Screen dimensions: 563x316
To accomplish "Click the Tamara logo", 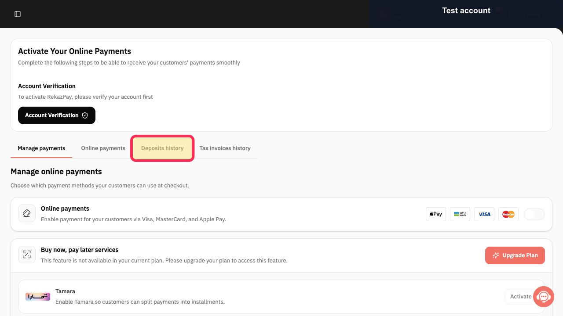I will tap(38, 297).
